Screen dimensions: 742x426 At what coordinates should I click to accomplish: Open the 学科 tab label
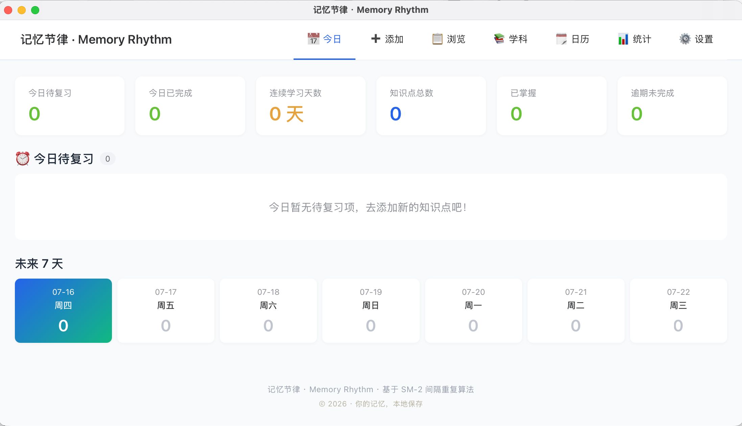point(518,39)
